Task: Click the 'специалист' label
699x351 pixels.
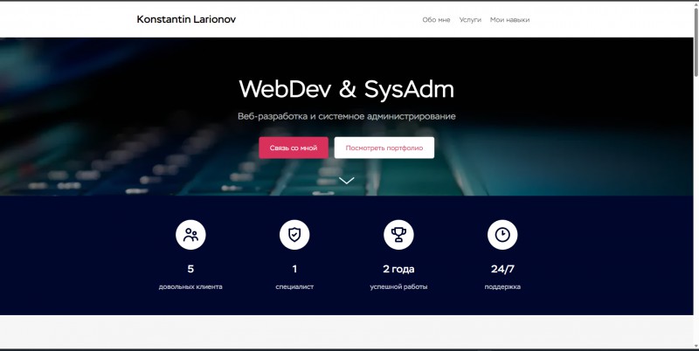Action: coord(294,286)
